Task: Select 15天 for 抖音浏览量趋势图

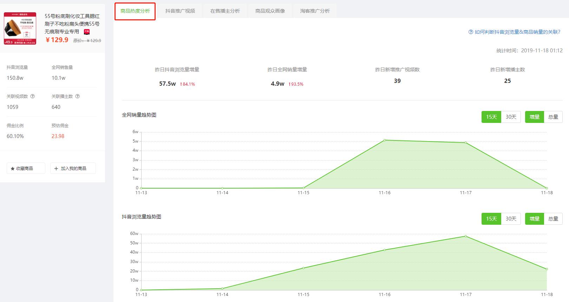Action: [491, 219]
